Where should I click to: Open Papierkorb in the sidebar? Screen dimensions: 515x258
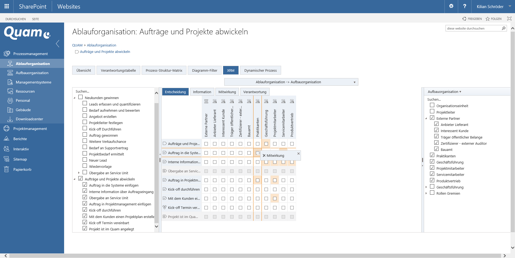[x=22, y=169]
